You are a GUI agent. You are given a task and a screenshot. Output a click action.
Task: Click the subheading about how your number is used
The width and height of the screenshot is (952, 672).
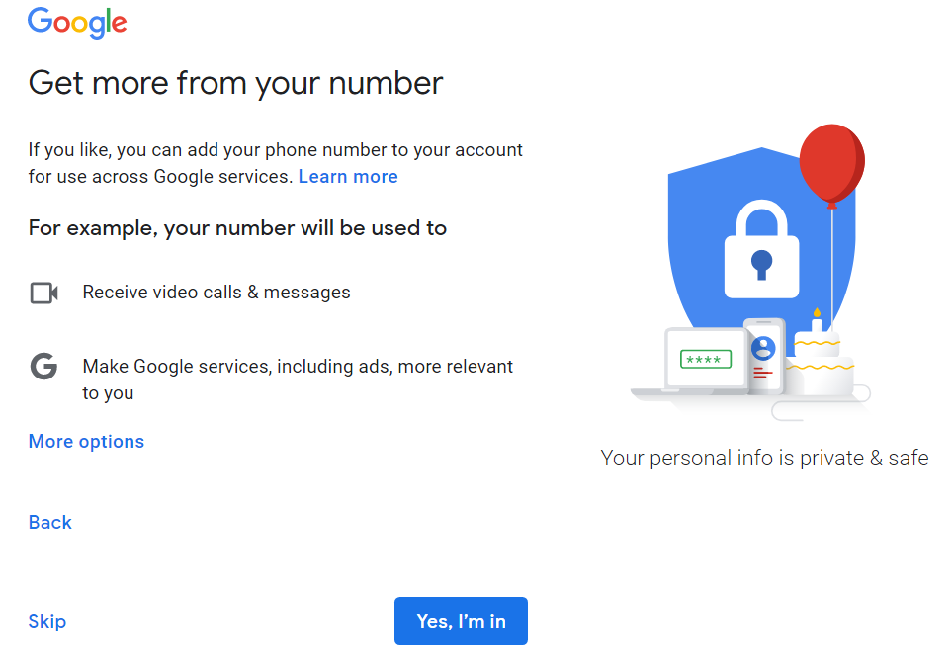coord(238,227)
